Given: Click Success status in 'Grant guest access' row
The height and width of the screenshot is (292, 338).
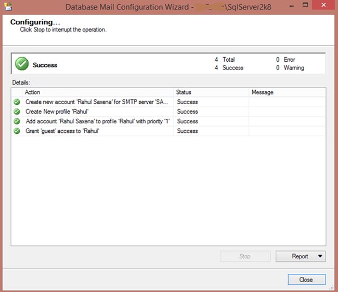Looking at the screenshot, I should coord(187,131).
